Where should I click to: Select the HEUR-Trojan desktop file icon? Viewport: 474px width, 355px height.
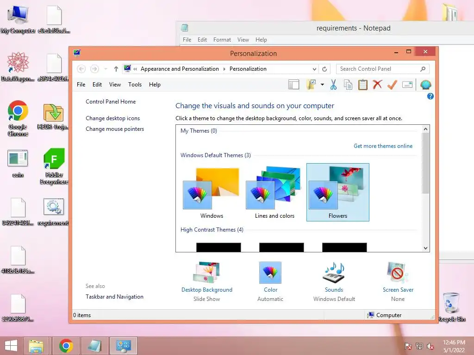click(x=54, y=116)
